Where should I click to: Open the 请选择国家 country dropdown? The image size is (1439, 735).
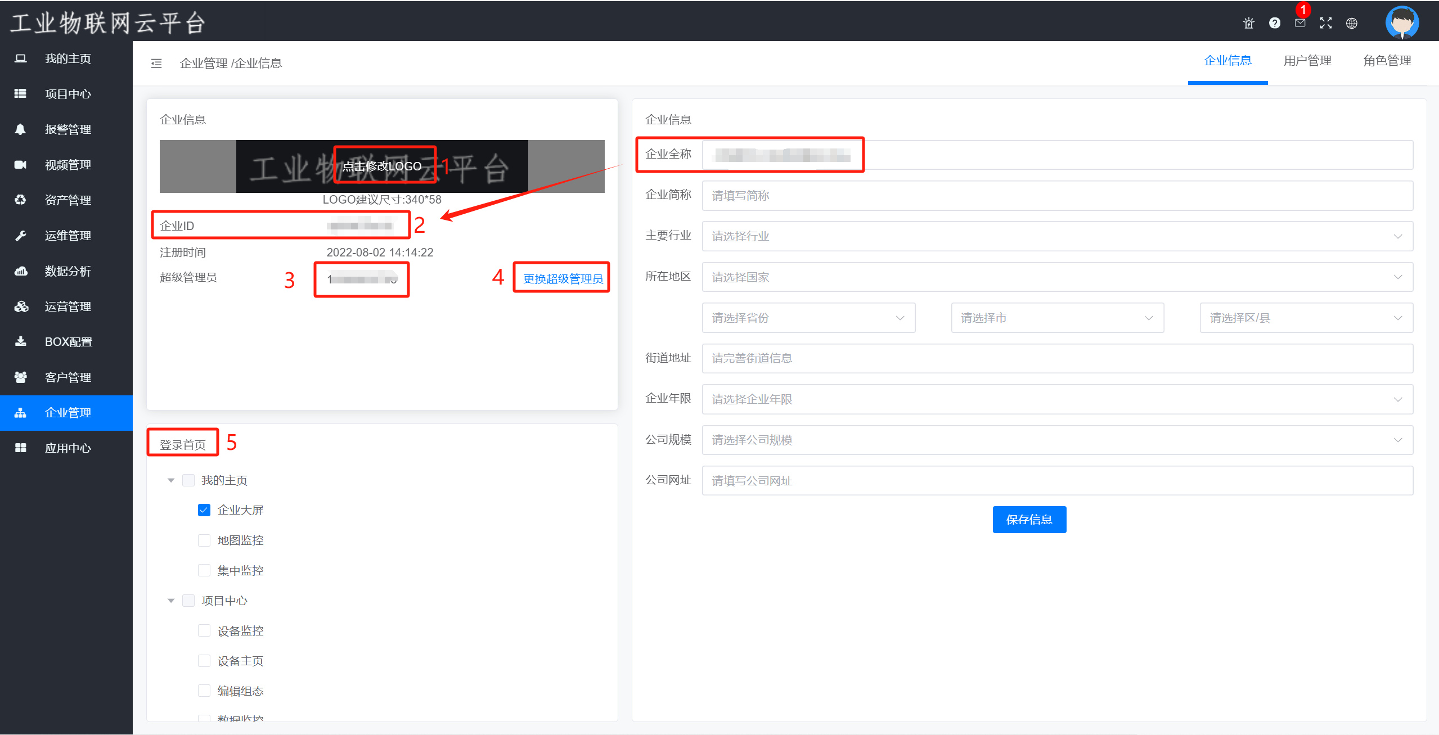[x=1057, y=277]
